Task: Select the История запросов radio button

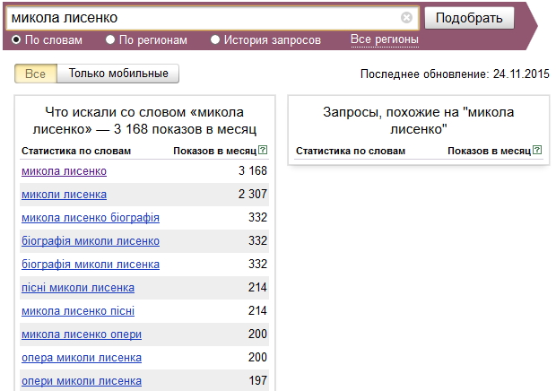Action: tap(215, 39)
